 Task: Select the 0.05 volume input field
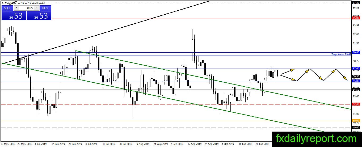coord(26,8)
